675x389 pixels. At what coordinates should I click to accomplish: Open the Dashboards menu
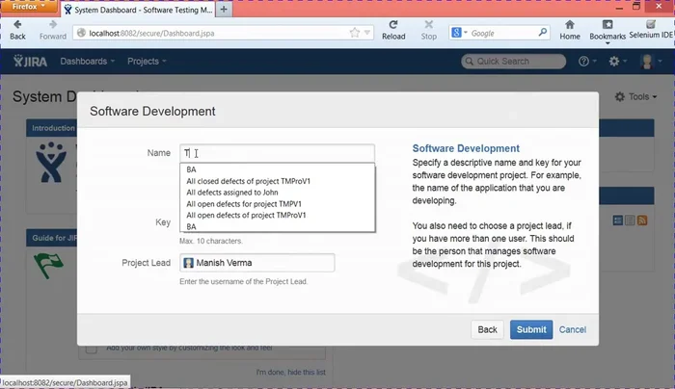point(87,61)
